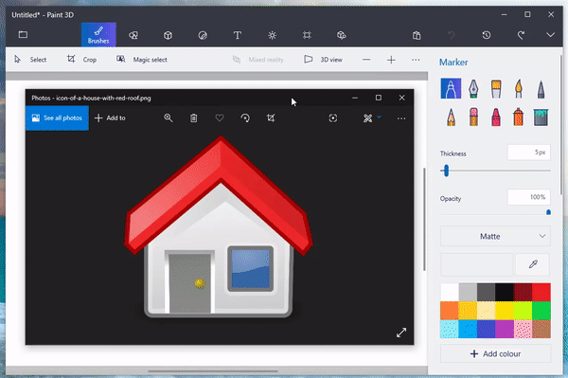Image resolution: width=568 pixels, height=378 pixels.
Task: Activate Magic select
Action: coord(142,60)
